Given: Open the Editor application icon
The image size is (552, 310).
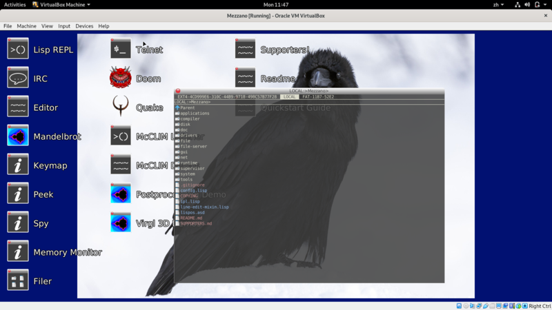Looking at the screenshot, I should pyautogui.click(x=18, y=107).
